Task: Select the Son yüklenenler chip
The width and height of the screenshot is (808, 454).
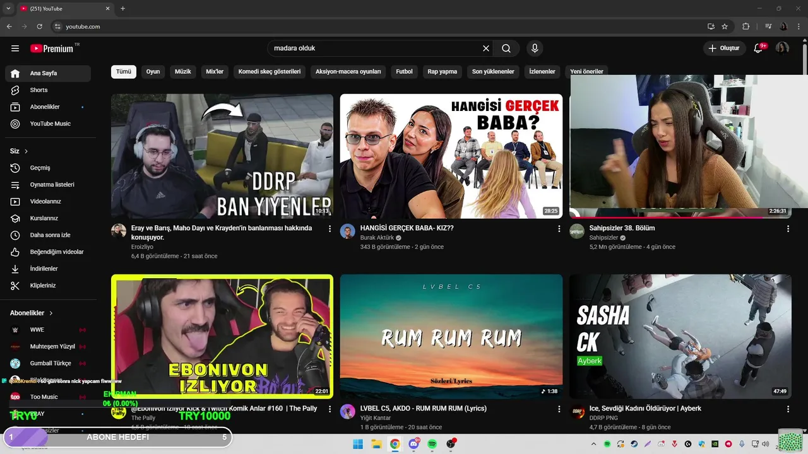Action: (x=493, y=72)
